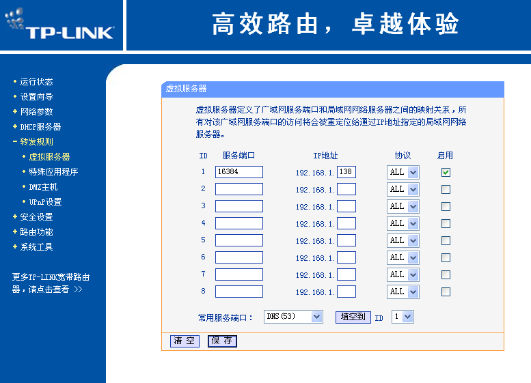The width and height of the screenshot is (531, 383).
Task: Click the service port field for ID 2
Action: pos(239,189)
